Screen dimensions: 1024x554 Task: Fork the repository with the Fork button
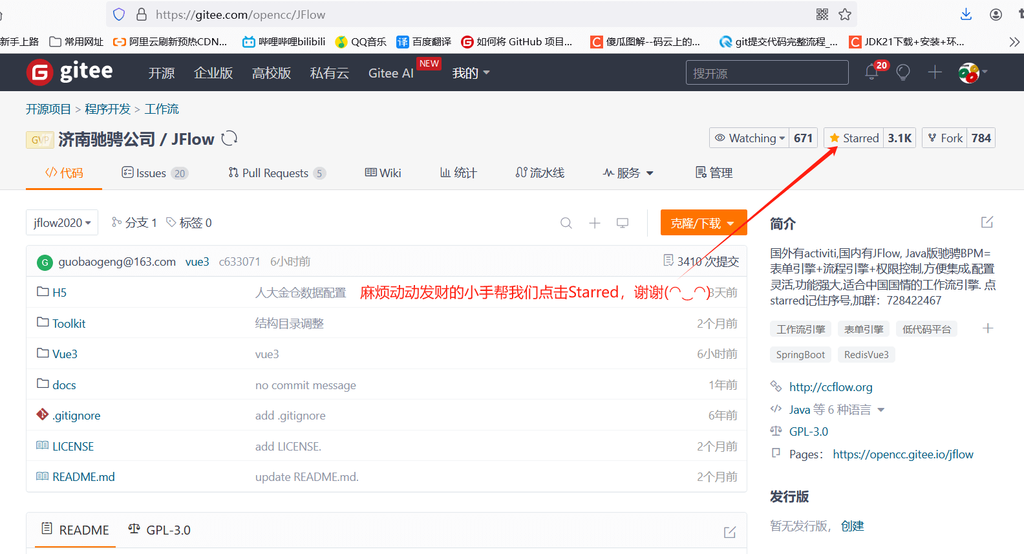pos(945,138)
